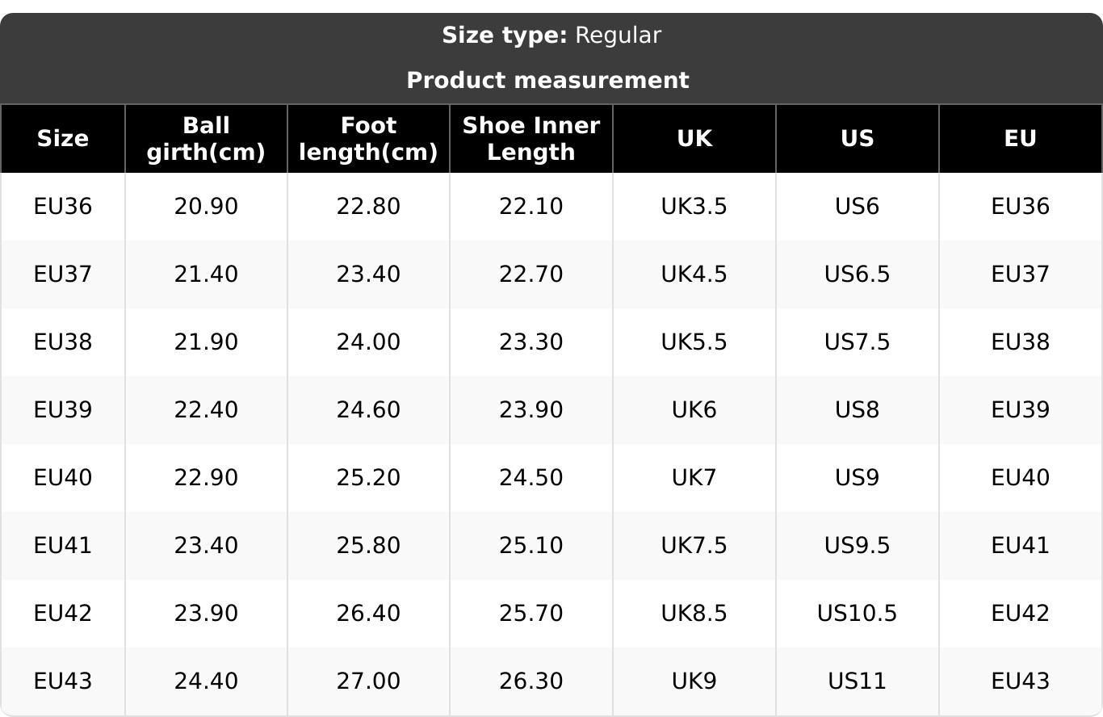
Task: Click shoe inner length 24.50
Action: pyautogui.click(x=531, y=478)
